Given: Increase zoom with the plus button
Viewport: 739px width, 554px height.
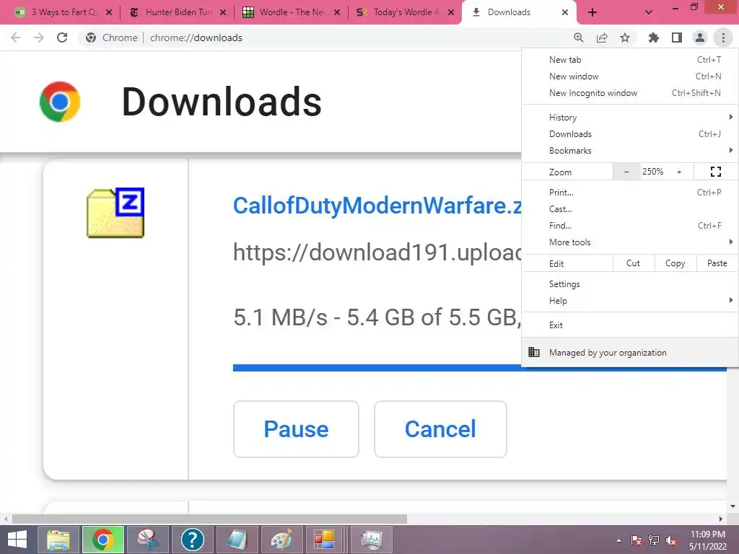Looking at the screenshot, I should point(679,172).
